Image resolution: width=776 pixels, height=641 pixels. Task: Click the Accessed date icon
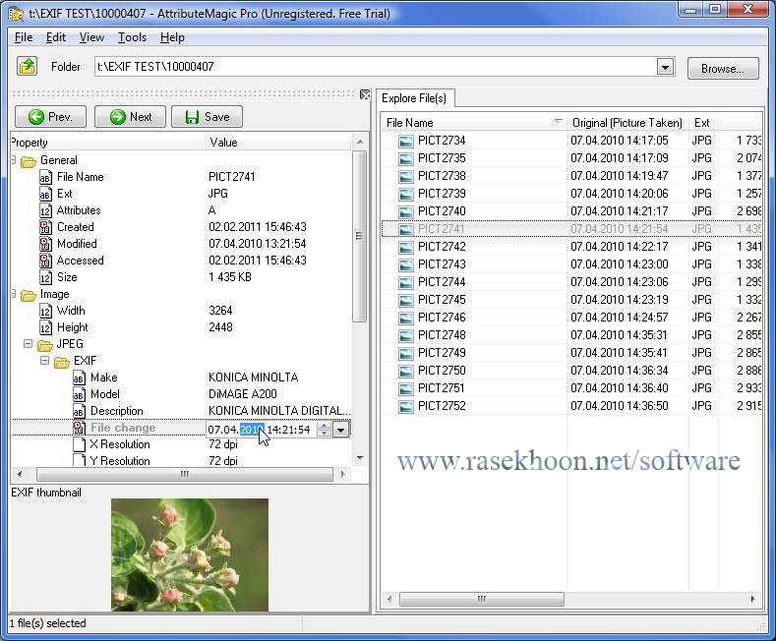point(45,262)
